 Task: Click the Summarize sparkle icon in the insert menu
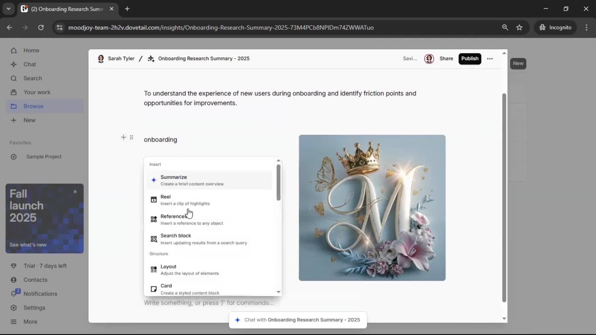point(154,180)
